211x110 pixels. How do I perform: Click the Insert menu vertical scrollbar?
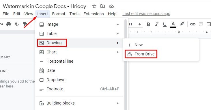pyautogui.click(x=125, y=65)
